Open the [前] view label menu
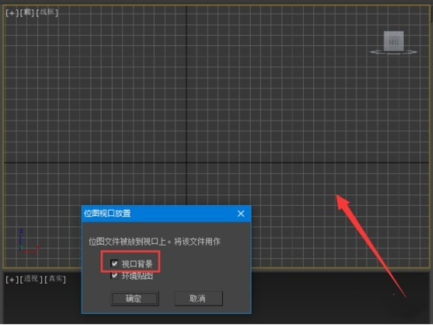The image size is (433, 325). coord(28,12)
